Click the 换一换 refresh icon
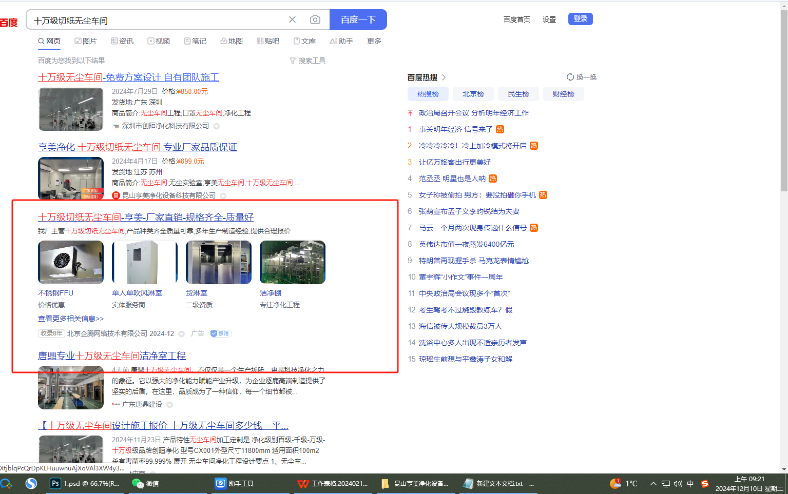 pos(570,77)
